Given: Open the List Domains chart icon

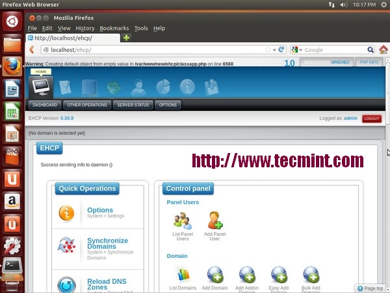Looking at the screenshot, I should (183, 274).
